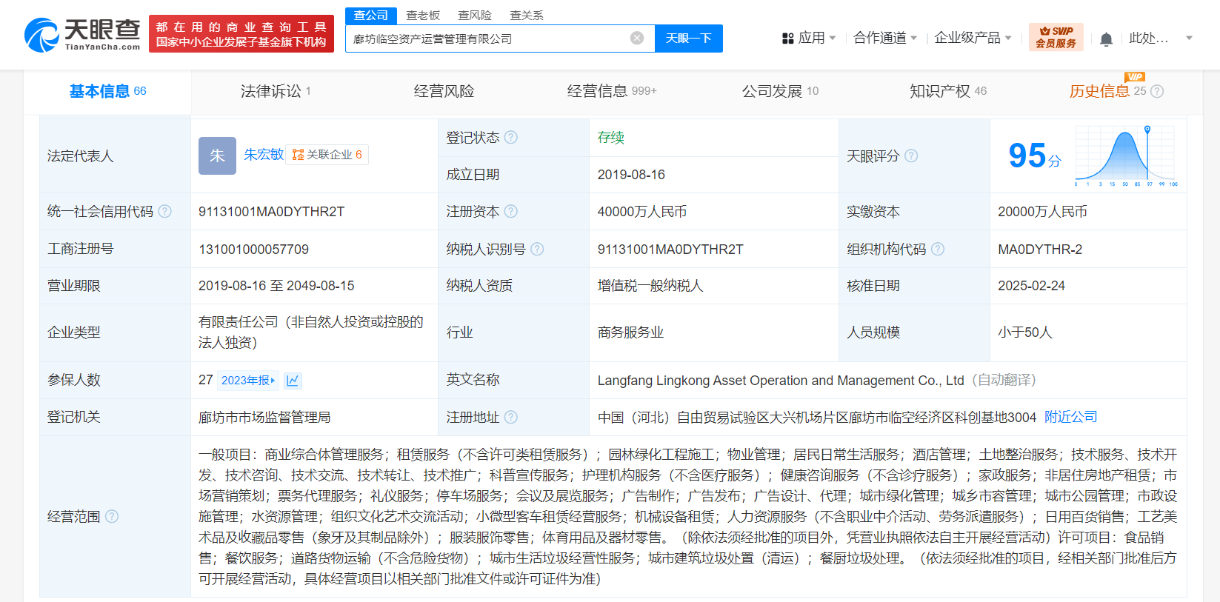
Task: Expand the 合作通道 dropdown
Action: point(885,38)
